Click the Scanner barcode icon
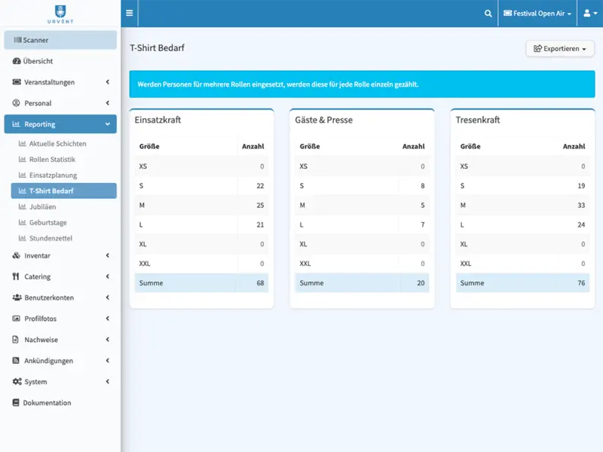The height and width of the screenshot is (452, 603). [x=17, y=40]
